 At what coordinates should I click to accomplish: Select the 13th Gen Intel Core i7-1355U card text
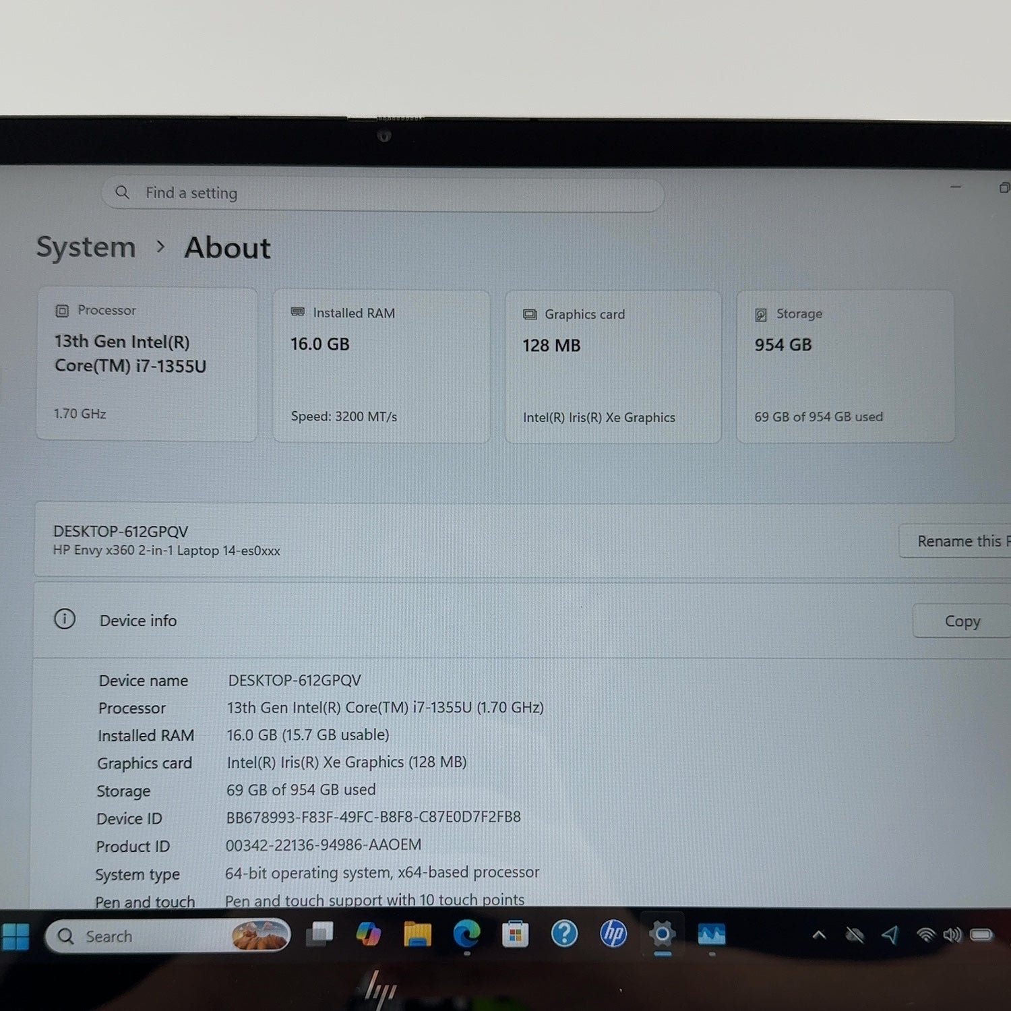(x=130, y=354)
